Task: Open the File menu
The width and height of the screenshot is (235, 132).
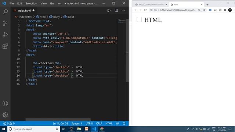Action: (11, 3)
